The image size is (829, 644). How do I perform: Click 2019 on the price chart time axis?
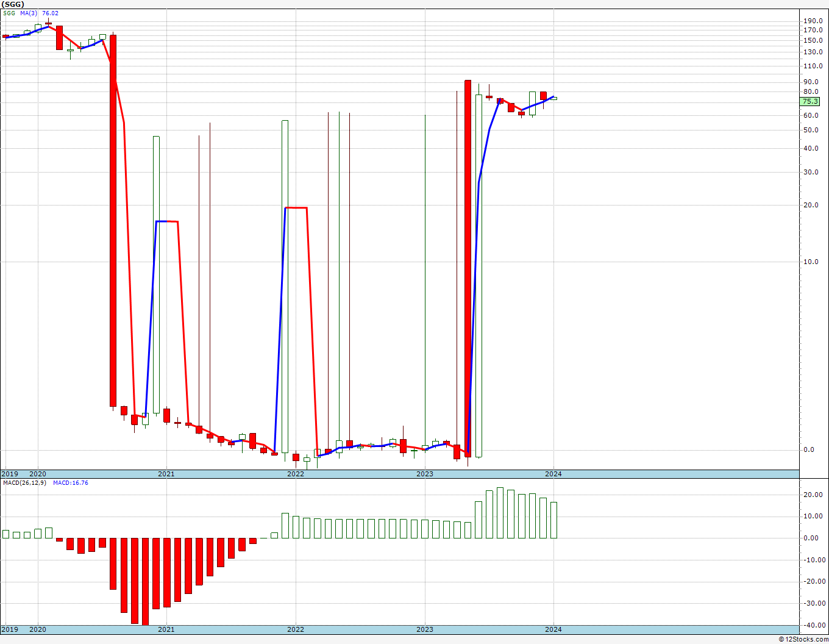(x=9, y=474)
